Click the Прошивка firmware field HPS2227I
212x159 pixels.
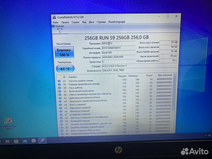coord(118,43)
